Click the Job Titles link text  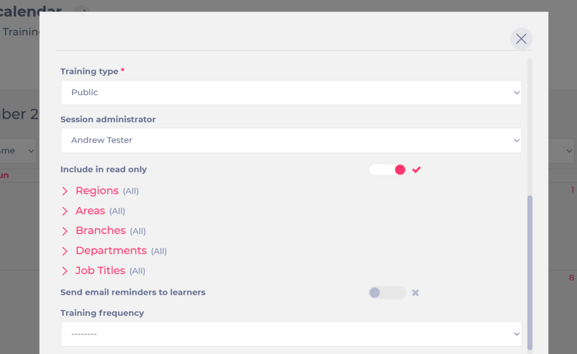pos(100,271)
